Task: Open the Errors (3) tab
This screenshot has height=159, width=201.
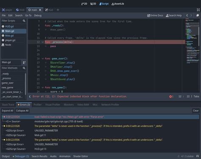Action: (x=24, y=105)
